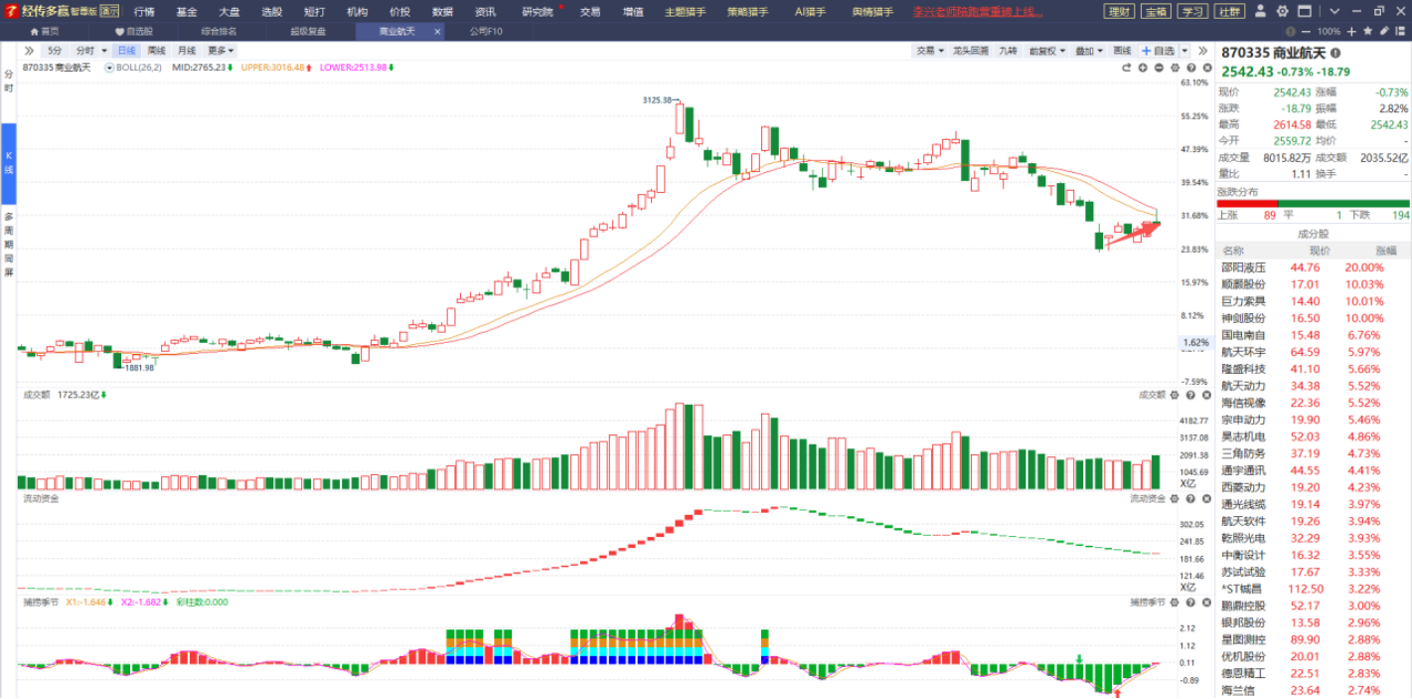Toggle the BOLL indicator selector circle

(x=109, y=68)
